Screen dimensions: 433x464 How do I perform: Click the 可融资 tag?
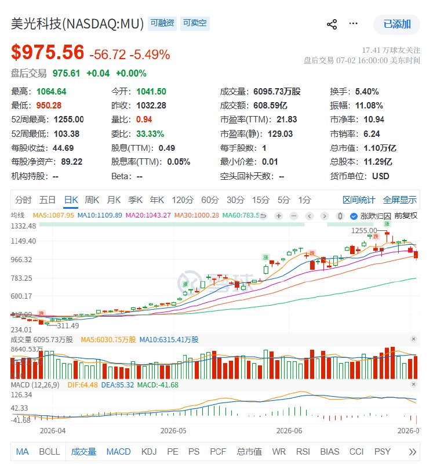[x=162, y=23]
